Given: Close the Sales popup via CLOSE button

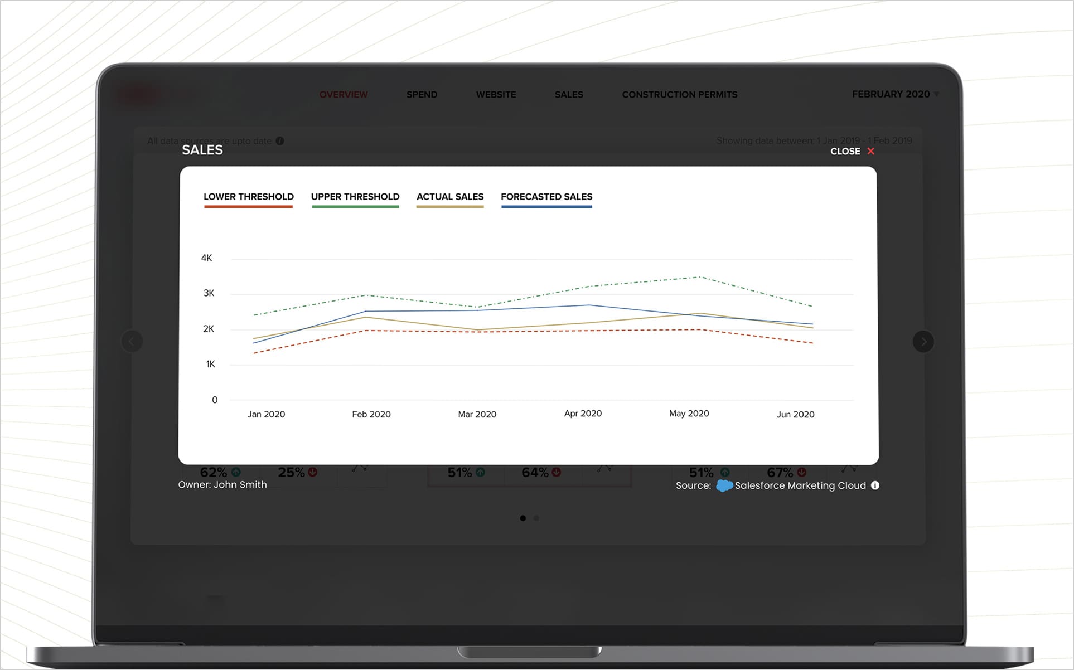Looking at the screenshot, I should coord(845,151).
